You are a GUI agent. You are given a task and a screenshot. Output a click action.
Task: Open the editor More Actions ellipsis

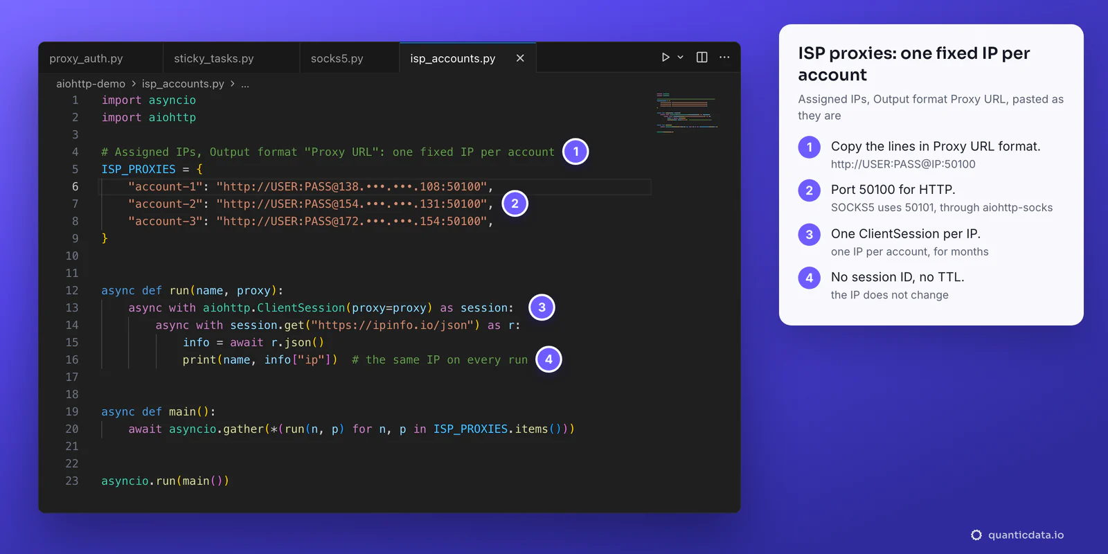[x=724, y=57]
